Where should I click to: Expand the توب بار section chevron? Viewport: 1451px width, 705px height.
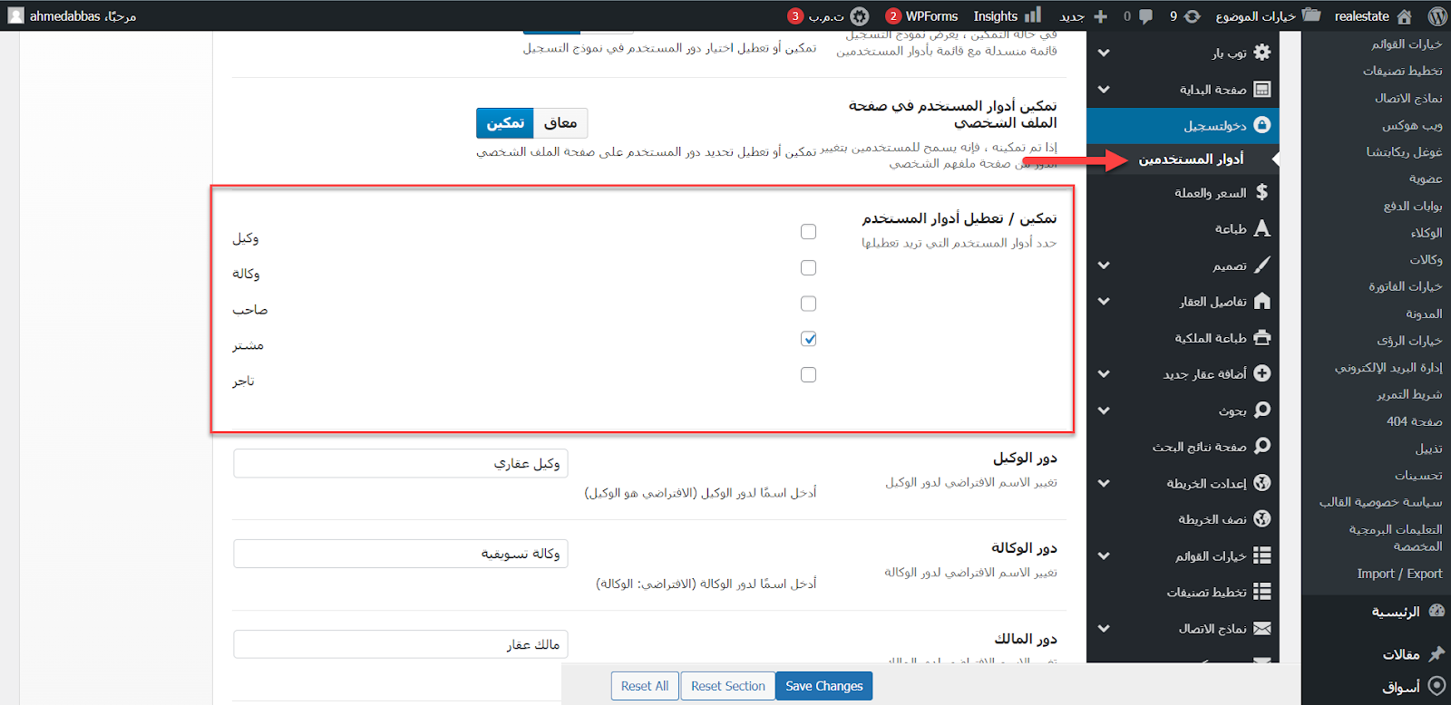pos(1104,53)
